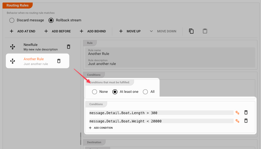The width and height of the screenshot is (261, 149).
Task: Delete the Boat.Length condition
Action: tap(246, 113)
